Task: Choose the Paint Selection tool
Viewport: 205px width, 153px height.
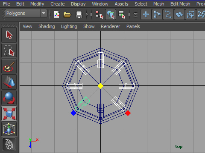Action: coord(9,66)
